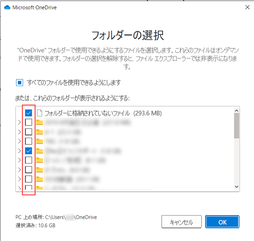Select the フォルダーに格納されていないファイル (293.6 MB) row text
Image resolution: width=254 pixels, height=241 pixels.
click(103, 113)
